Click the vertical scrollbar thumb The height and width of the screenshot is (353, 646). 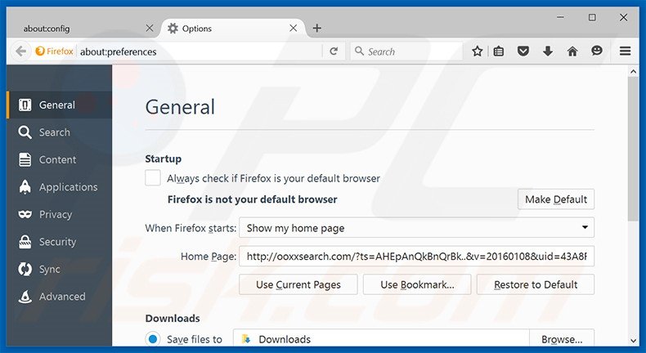click(633, 149)
